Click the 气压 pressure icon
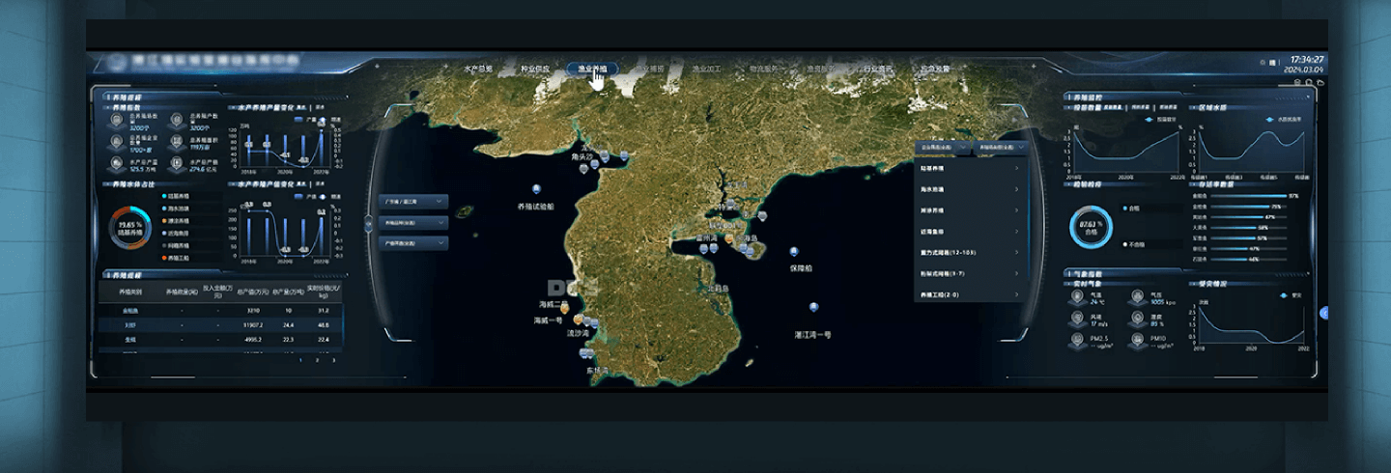This screenshot has width=1391, height=473. point(1137,296)
